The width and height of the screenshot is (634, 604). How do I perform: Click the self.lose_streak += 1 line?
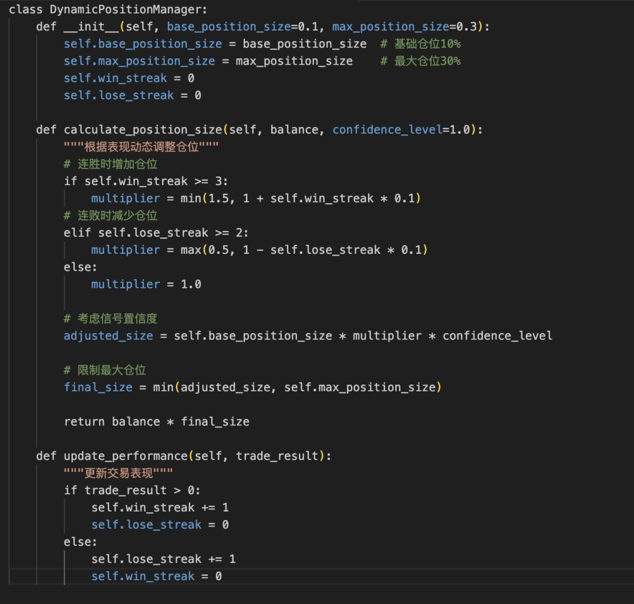pyautogui.click(x=163, y=559)
